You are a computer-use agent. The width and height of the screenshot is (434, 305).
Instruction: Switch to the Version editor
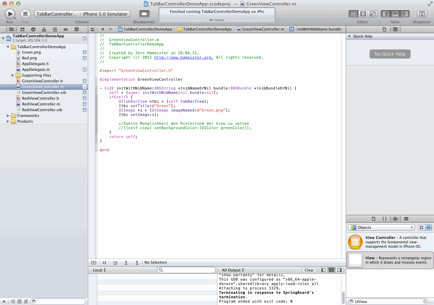click(x=373, y=14)
